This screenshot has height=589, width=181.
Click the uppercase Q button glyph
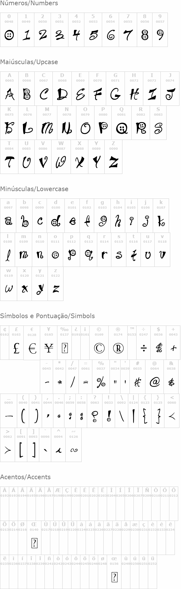(122, 128)
